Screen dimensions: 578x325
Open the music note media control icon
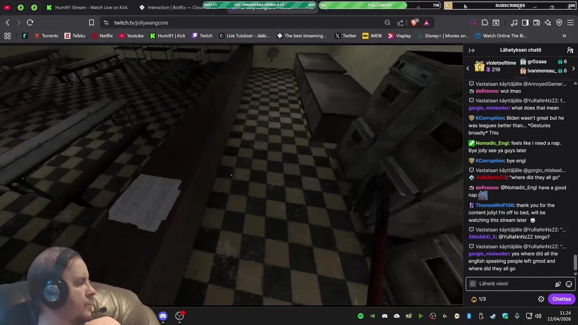point(514,23)
